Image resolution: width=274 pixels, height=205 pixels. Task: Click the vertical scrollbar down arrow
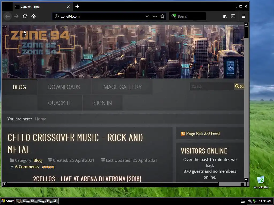point(246,180)
